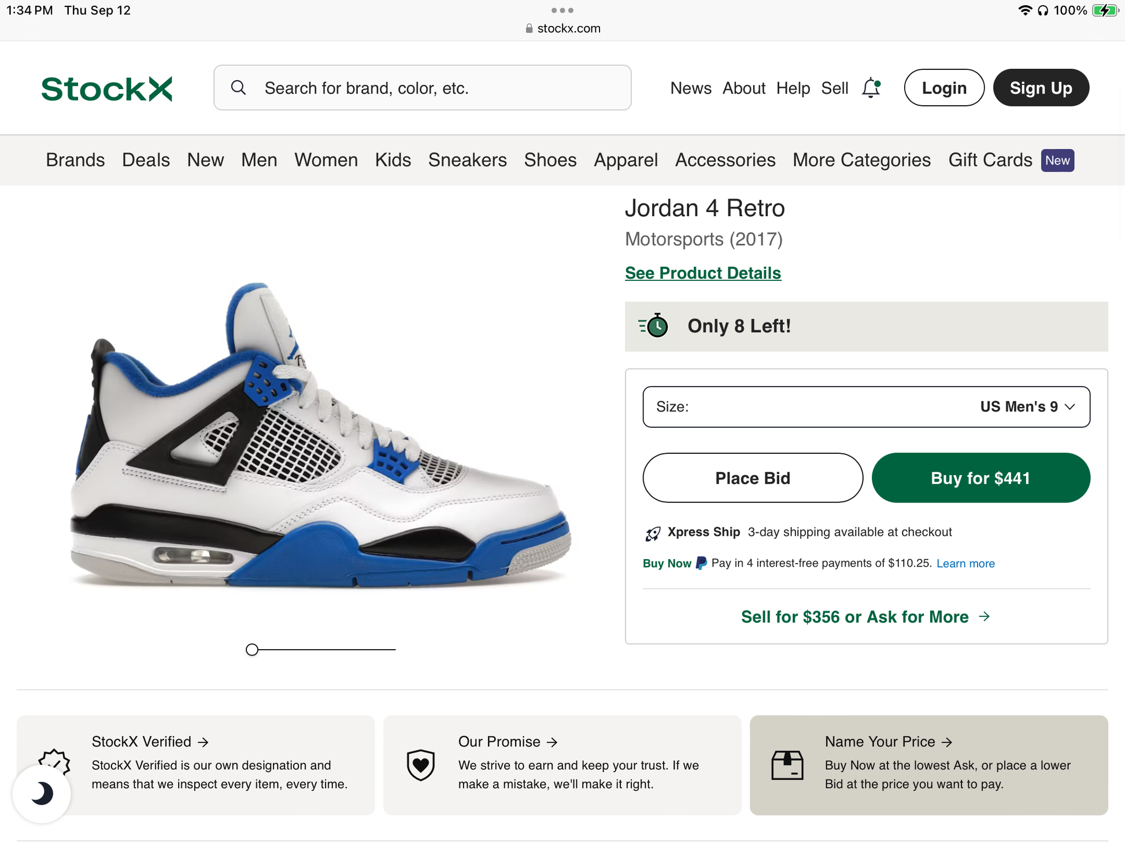Click the StockX logo

(x=106, y=88)
